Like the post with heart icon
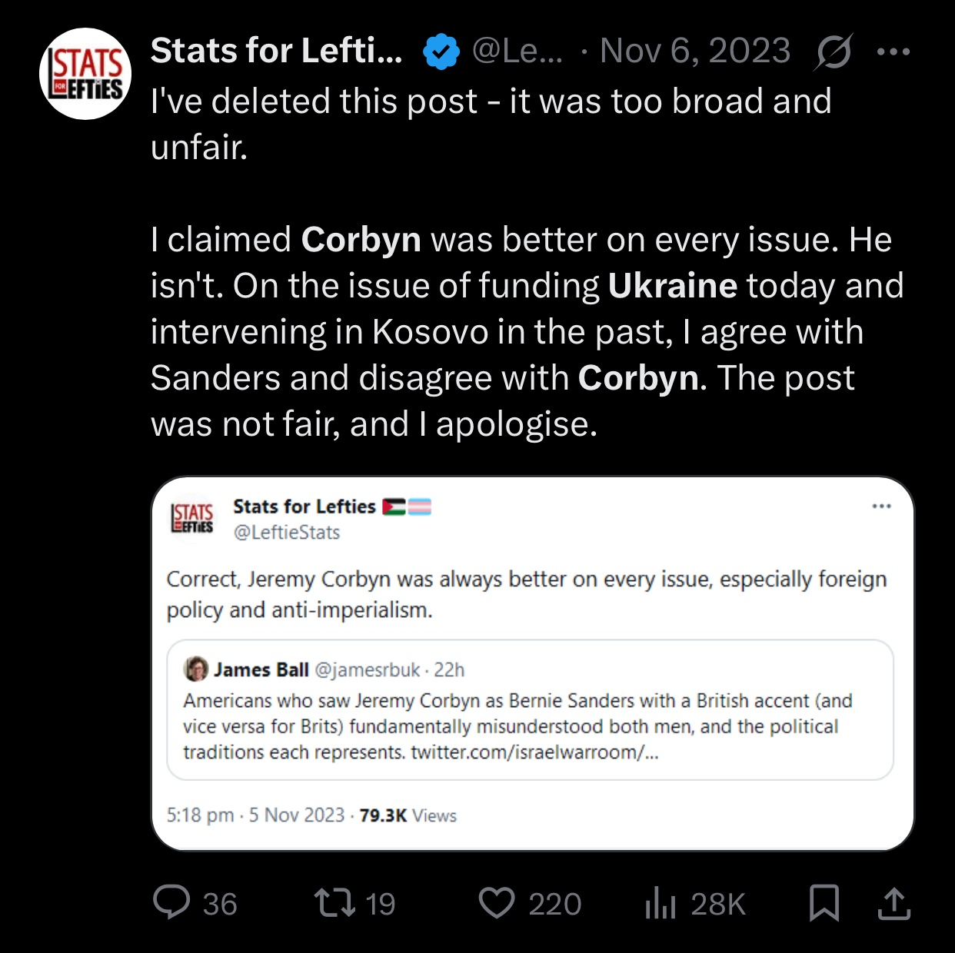The width and height of the screenshot is (955, 953). (x=497, y=903)
